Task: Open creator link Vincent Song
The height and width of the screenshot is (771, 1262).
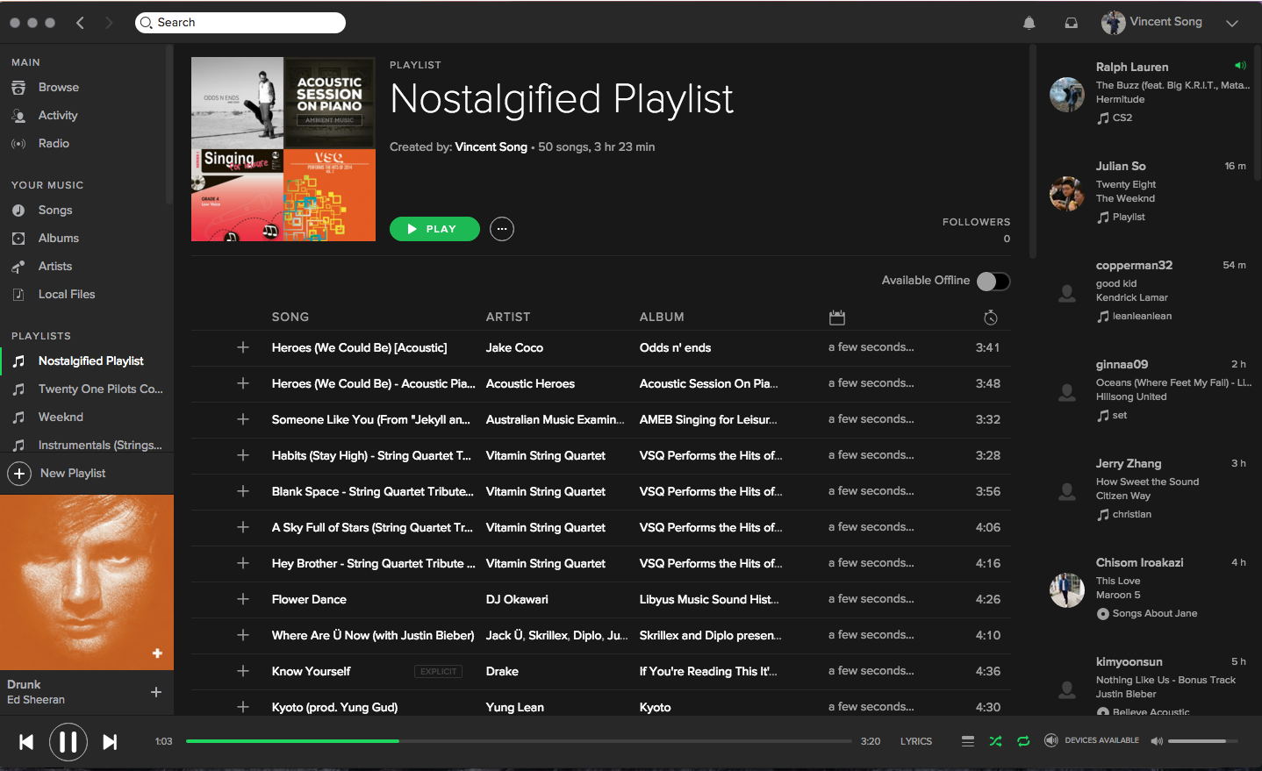Action: click(x=491, y=147)
